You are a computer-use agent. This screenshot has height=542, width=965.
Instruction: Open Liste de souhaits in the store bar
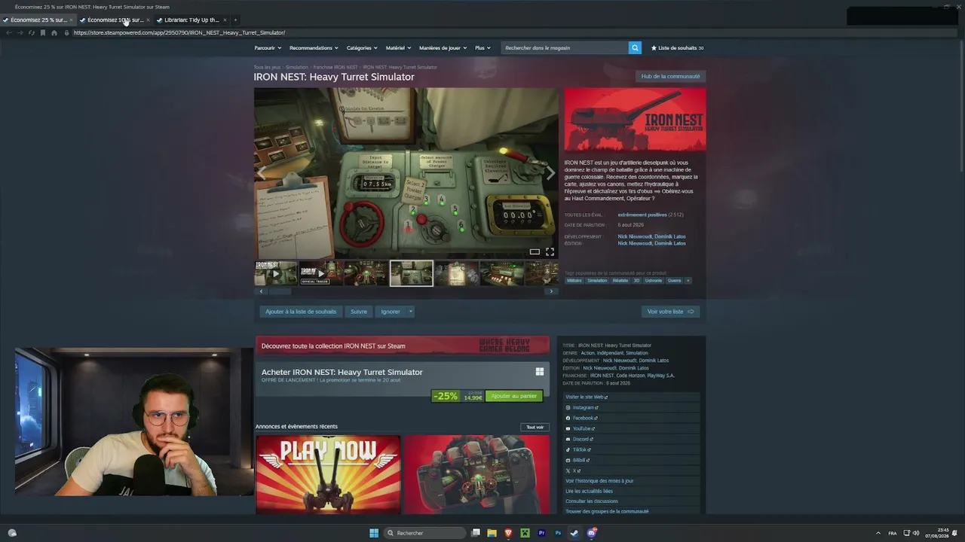677,47
